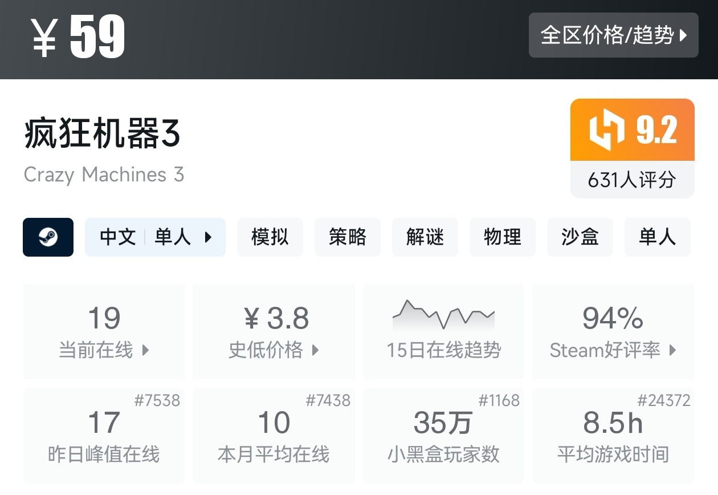Select the 解谜 tag
Screen dimensions: 718x495
tap(425, 237)
